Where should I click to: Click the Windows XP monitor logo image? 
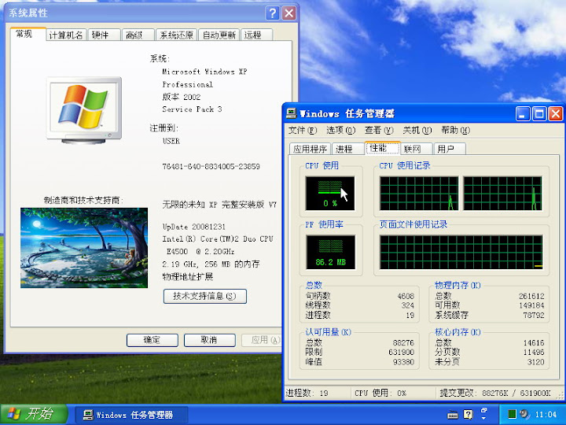[x=84, y=110]
